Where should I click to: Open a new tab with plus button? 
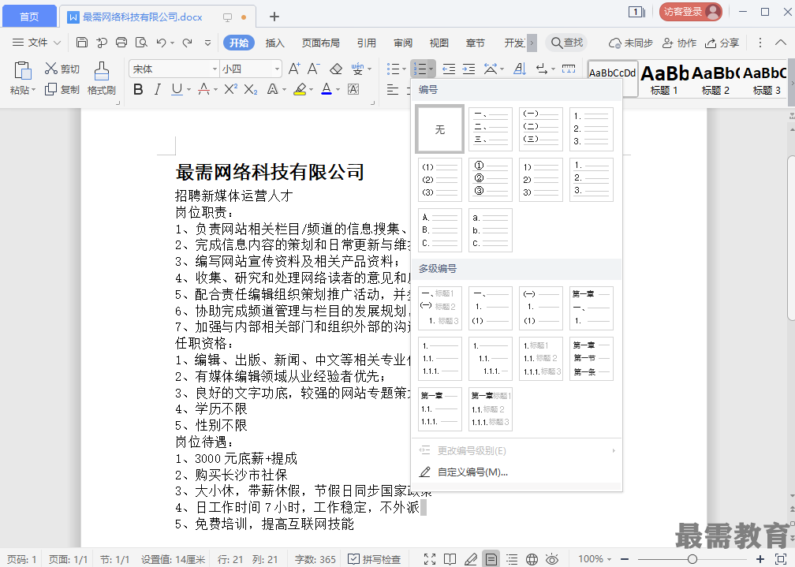274,17
